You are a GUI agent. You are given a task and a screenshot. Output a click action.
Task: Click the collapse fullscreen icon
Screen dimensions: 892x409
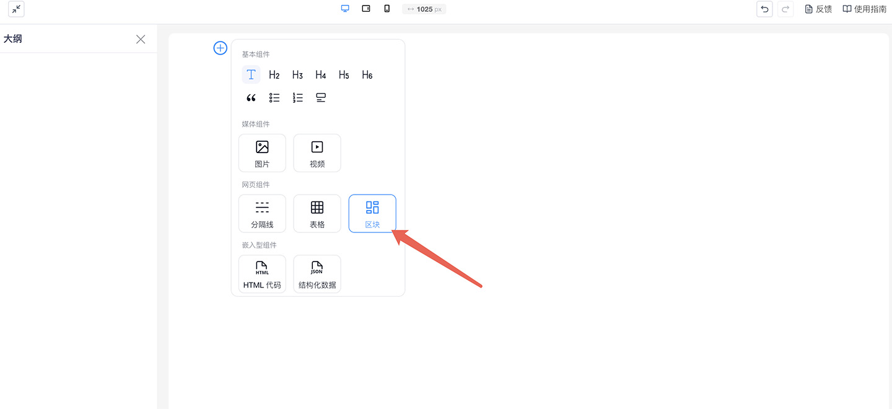(16, 9)
